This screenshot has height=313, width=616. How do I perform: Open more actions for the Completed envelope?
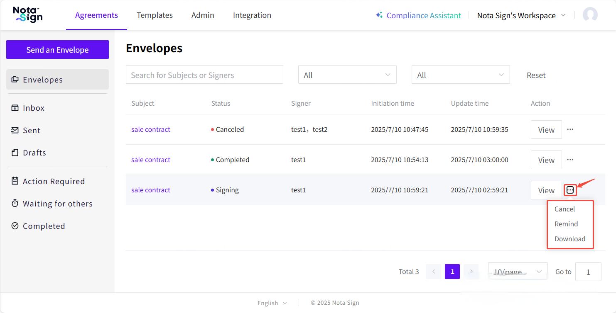coord(570,160)
